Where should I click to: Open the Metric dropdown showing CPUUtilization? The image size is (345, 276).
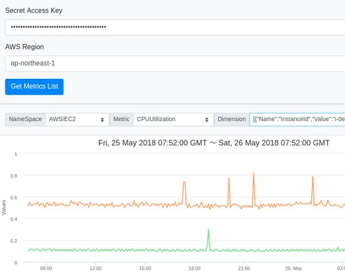click(173, 120)
